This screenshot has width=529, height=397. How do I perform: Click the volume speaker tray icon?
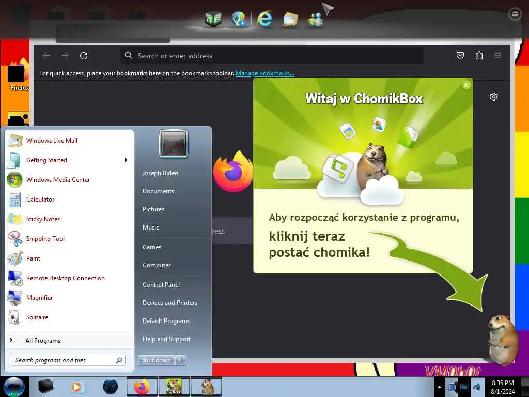[477, 387]
